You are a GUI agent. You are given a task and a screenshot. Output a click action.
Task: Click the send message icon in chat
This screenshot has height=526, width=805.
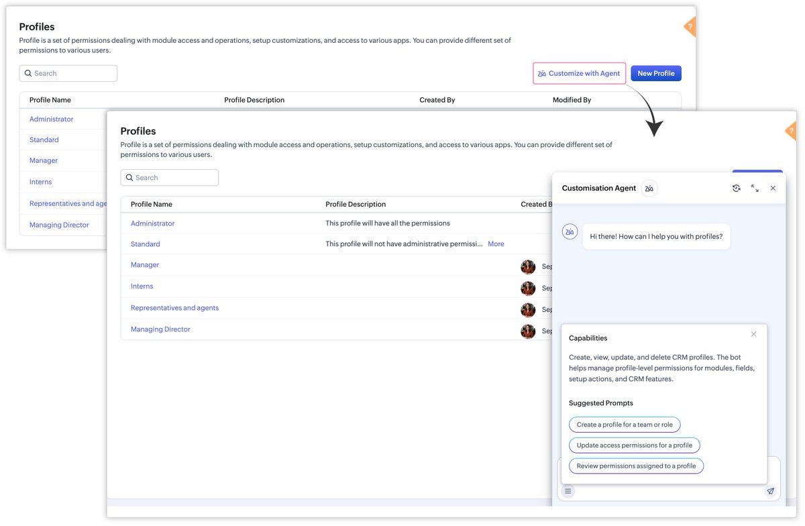coord(770,491)
